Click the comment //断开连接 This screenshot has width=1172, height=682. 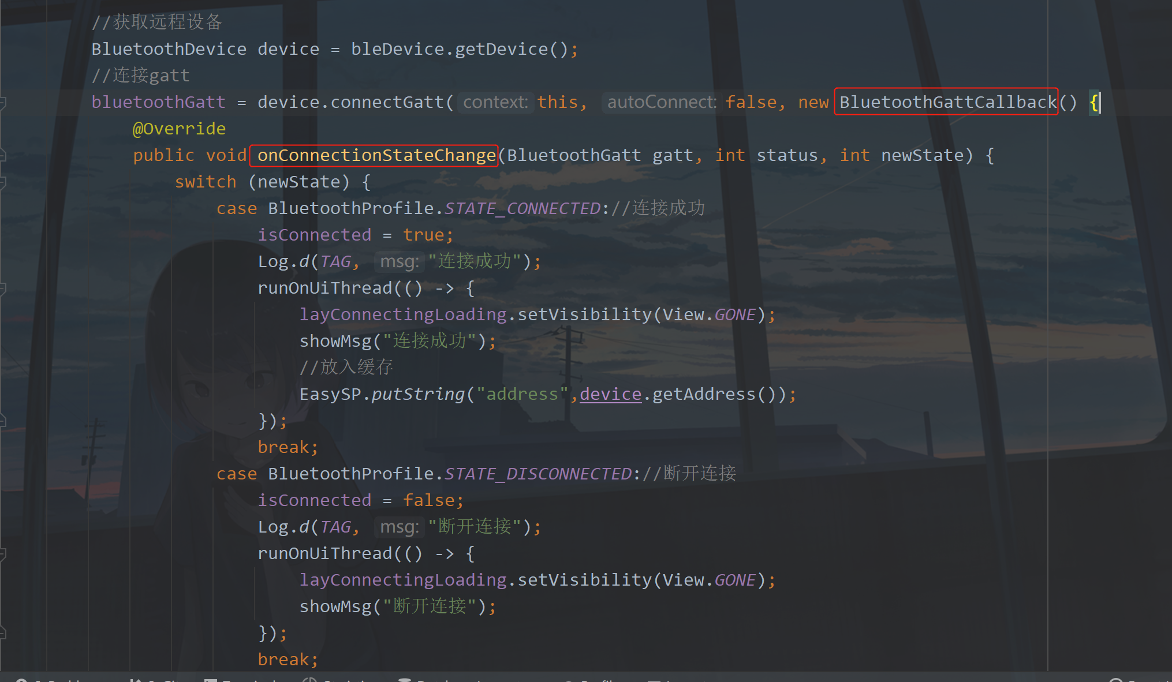tap(689, 474)
